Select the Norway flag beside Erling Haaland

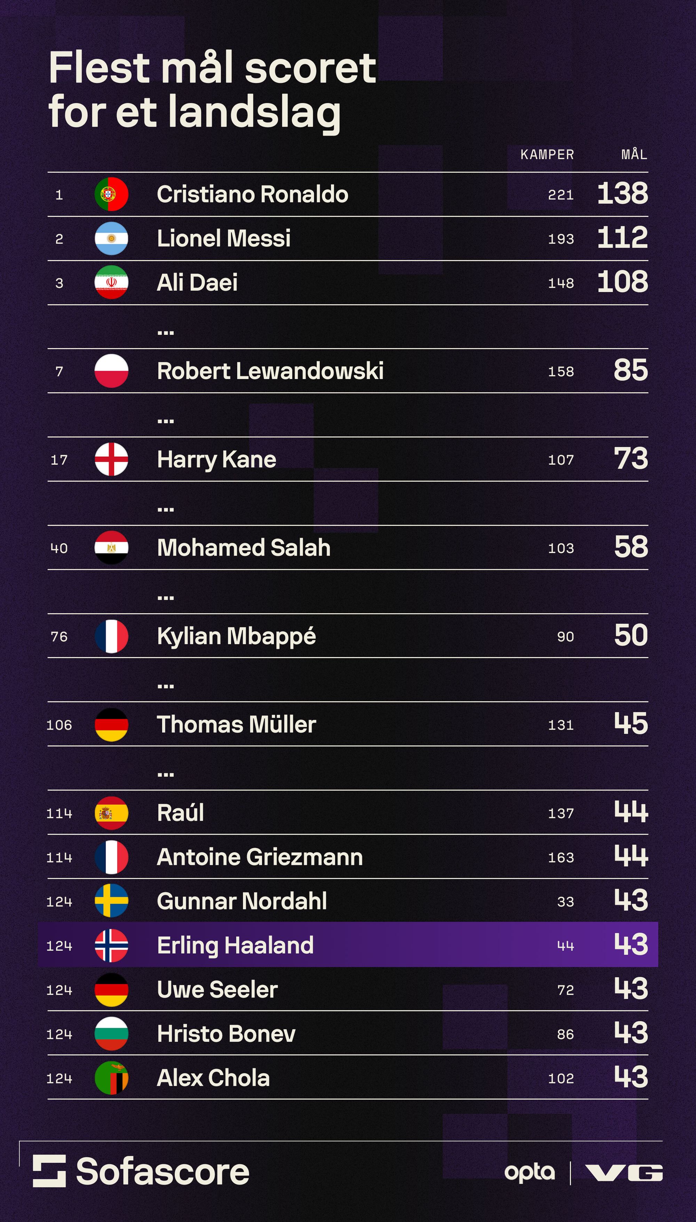tap(111, 945)
